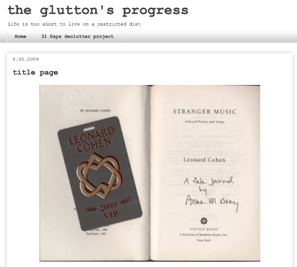Click the intertwined hearts emblem on badge

99,175
